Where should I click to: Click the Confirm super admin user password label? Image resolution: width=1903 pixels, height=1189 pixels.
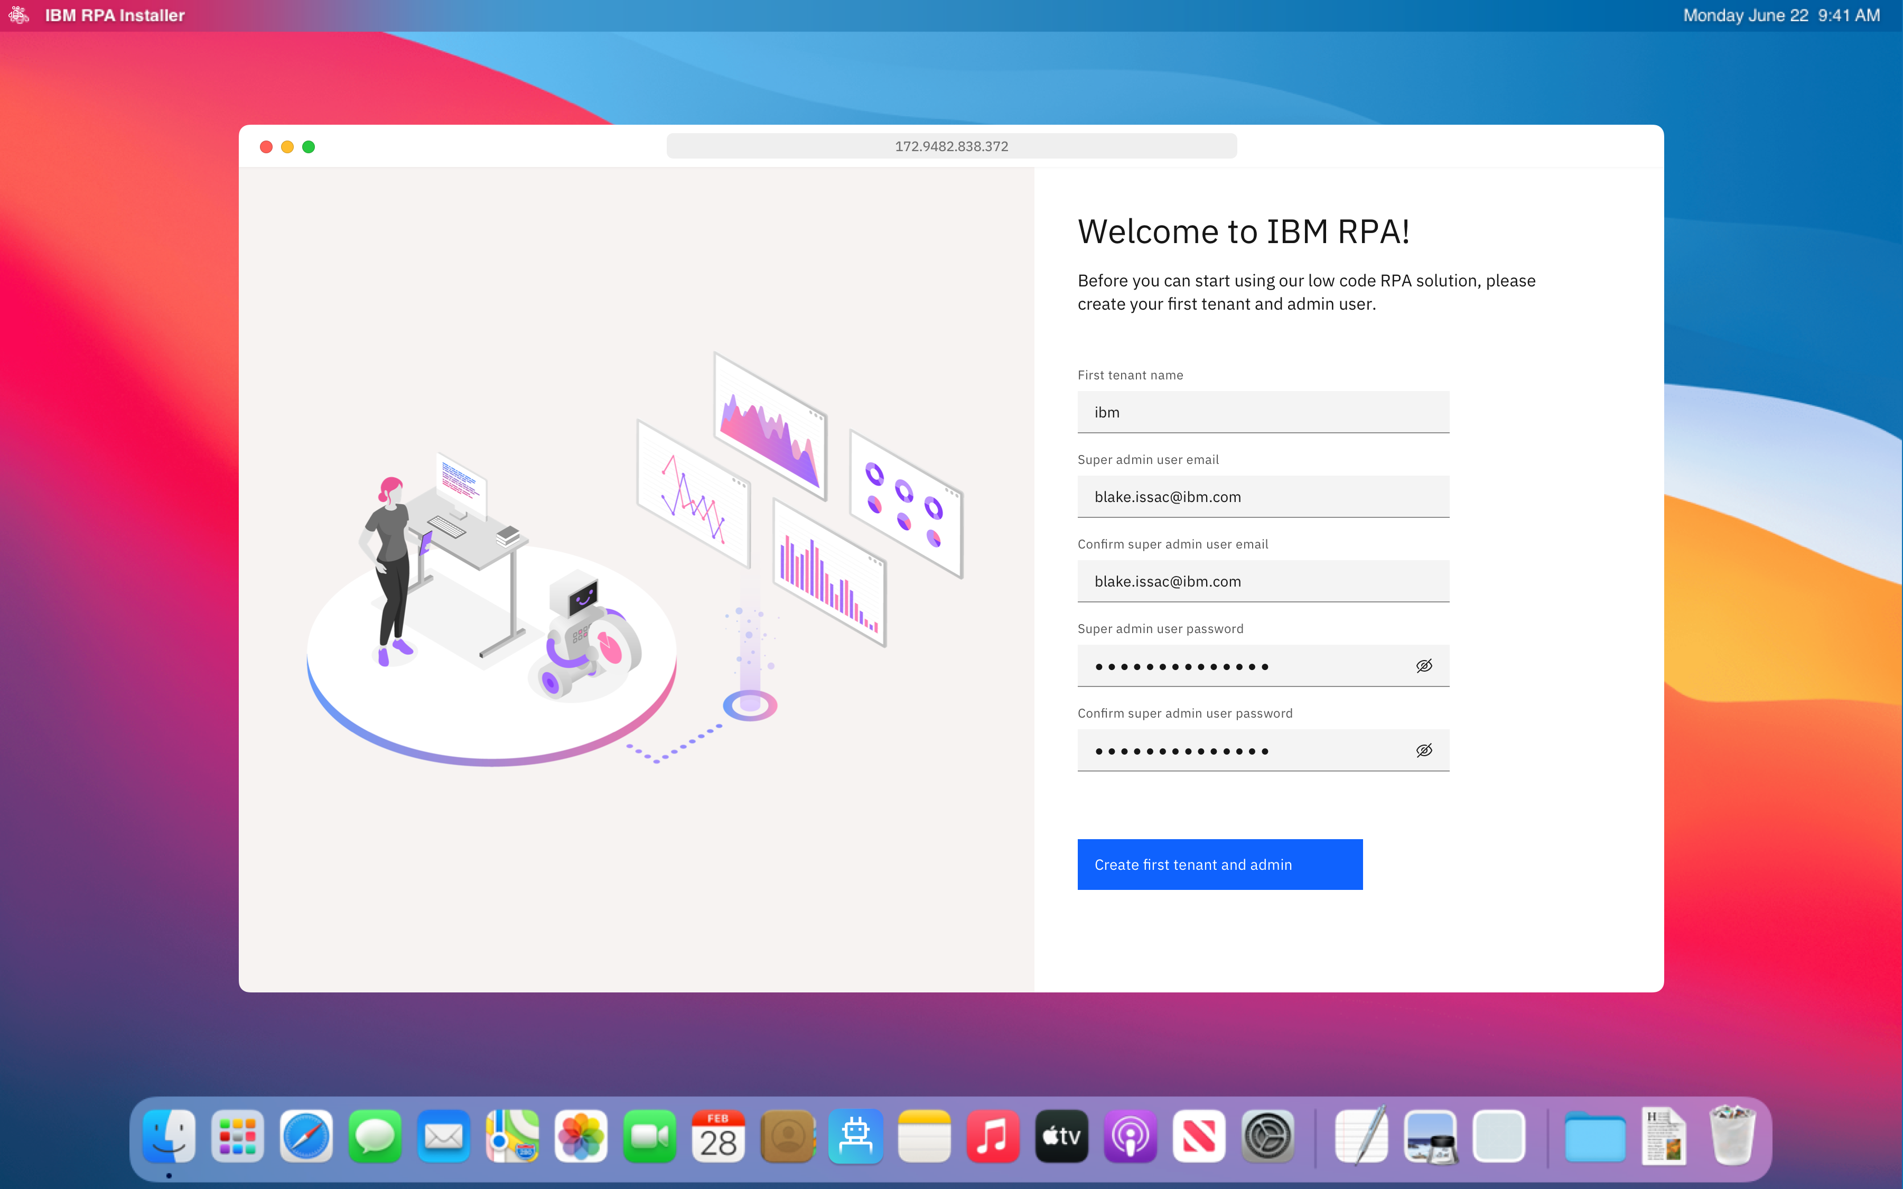pos(1184,713)
